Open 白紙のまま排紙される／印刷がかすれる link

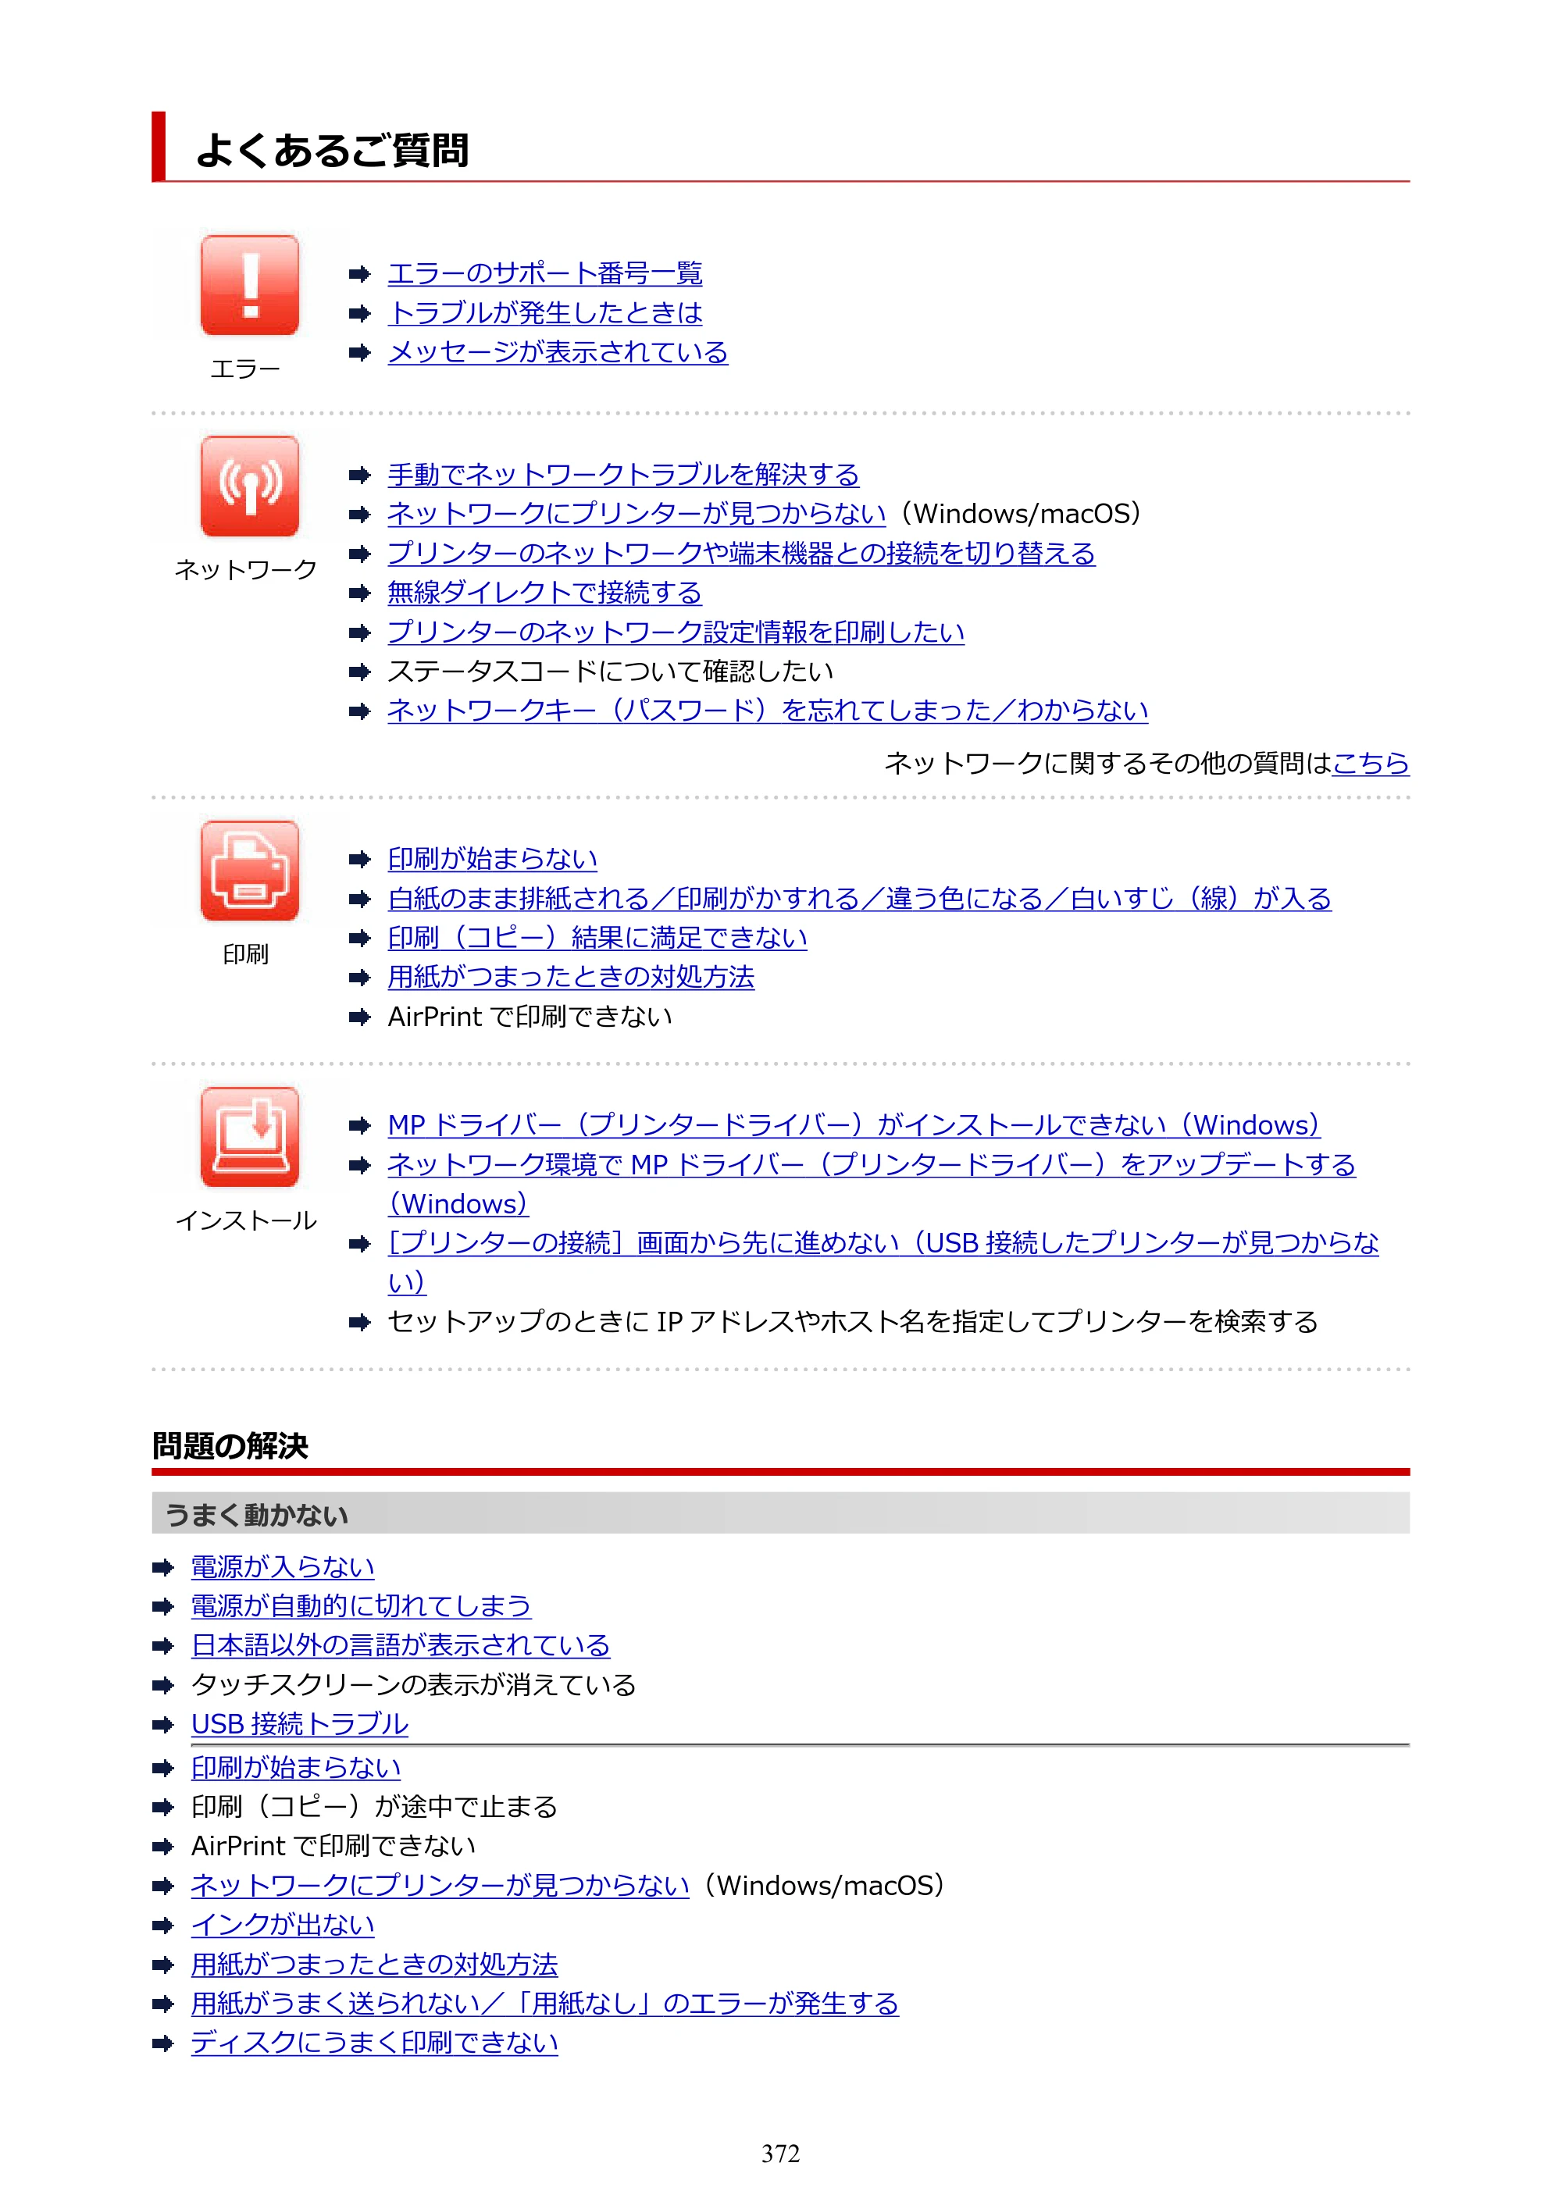859,899
